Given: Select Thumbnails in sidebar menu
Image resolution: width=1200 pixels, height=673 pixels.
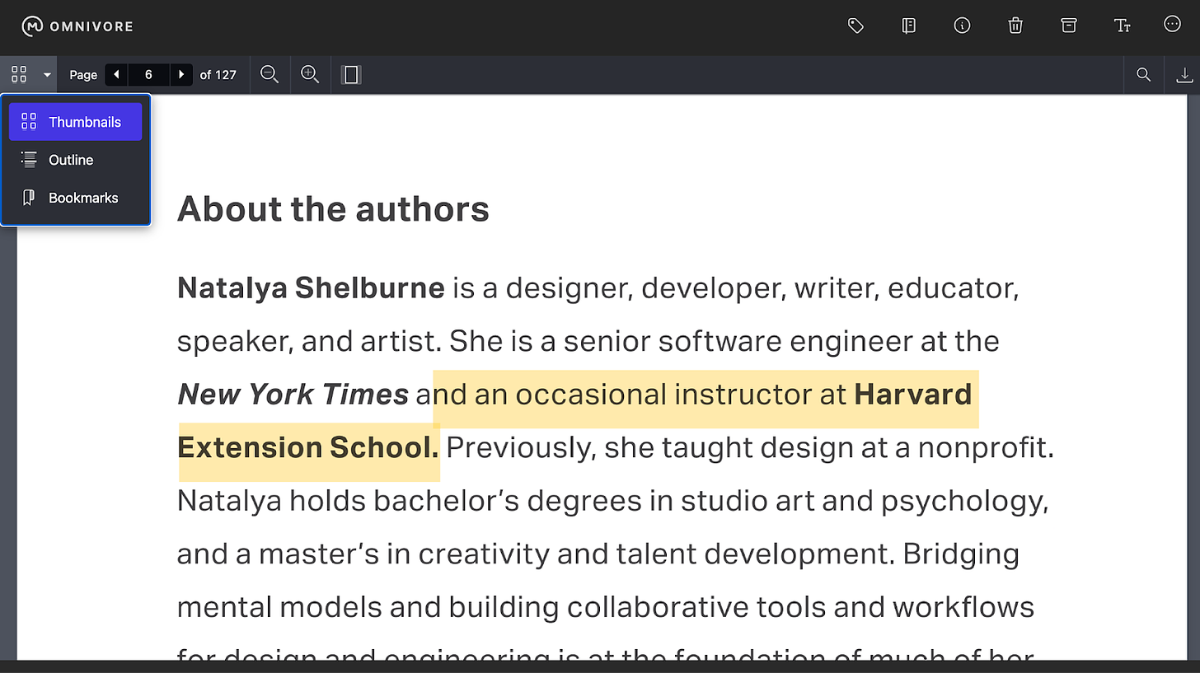Looking at the screenshot, I should tap(75, 122).
